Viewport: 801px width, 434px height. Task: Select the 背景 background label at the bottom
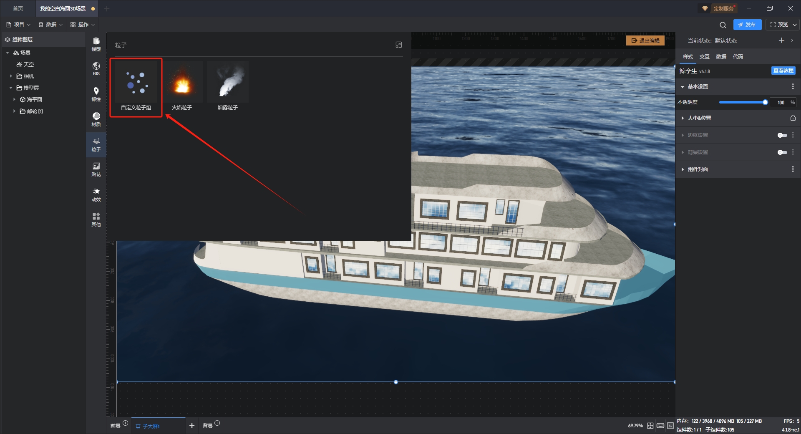[x=208, y=426]
